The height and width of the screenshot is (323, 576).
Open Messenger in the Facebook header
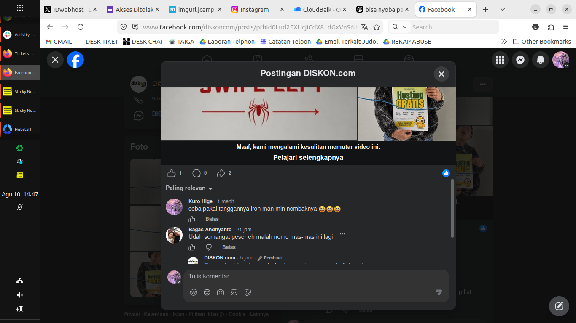pos(520,60)
